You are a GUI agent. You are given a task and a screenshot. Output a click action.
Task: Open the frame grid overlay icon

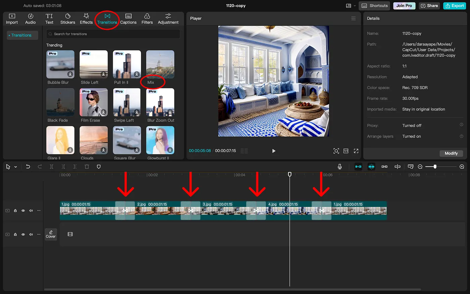244,151
